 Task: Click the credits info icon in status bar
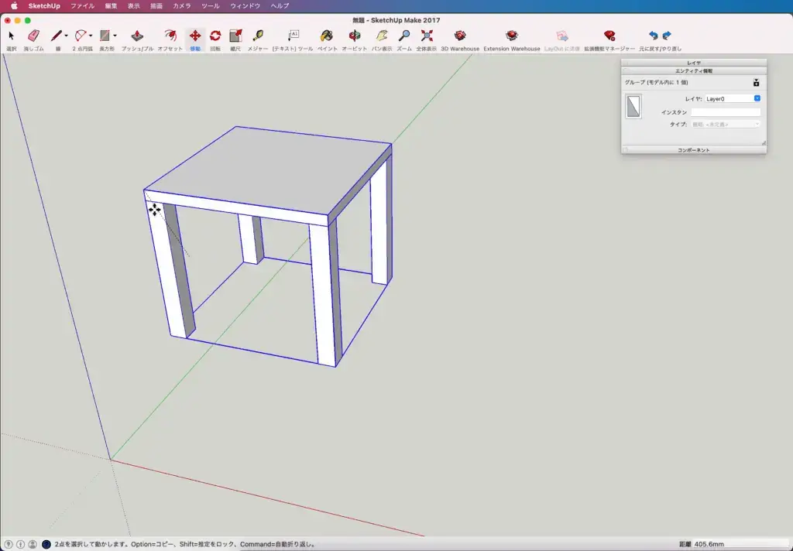[21, 545]
